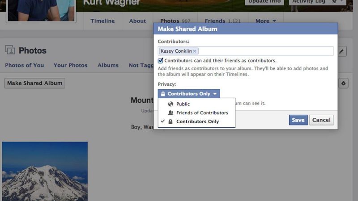Screen dimensions: 358x201
Task: Open the Albums link
Action: pos(108,65)
